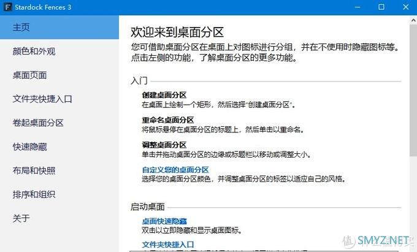Viewport: 417px width, 252px height.
Task: Open the 桌面快速隐藏 link
Action: (x=164, y=221)
